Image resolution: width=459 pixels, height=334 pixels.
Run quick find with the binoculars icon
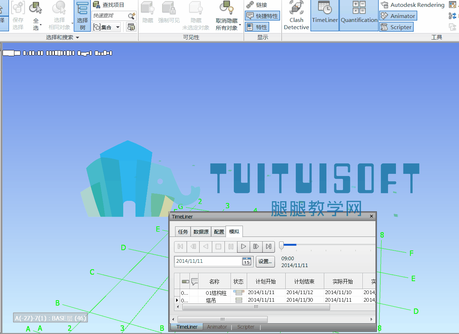(x=132, y=16)
